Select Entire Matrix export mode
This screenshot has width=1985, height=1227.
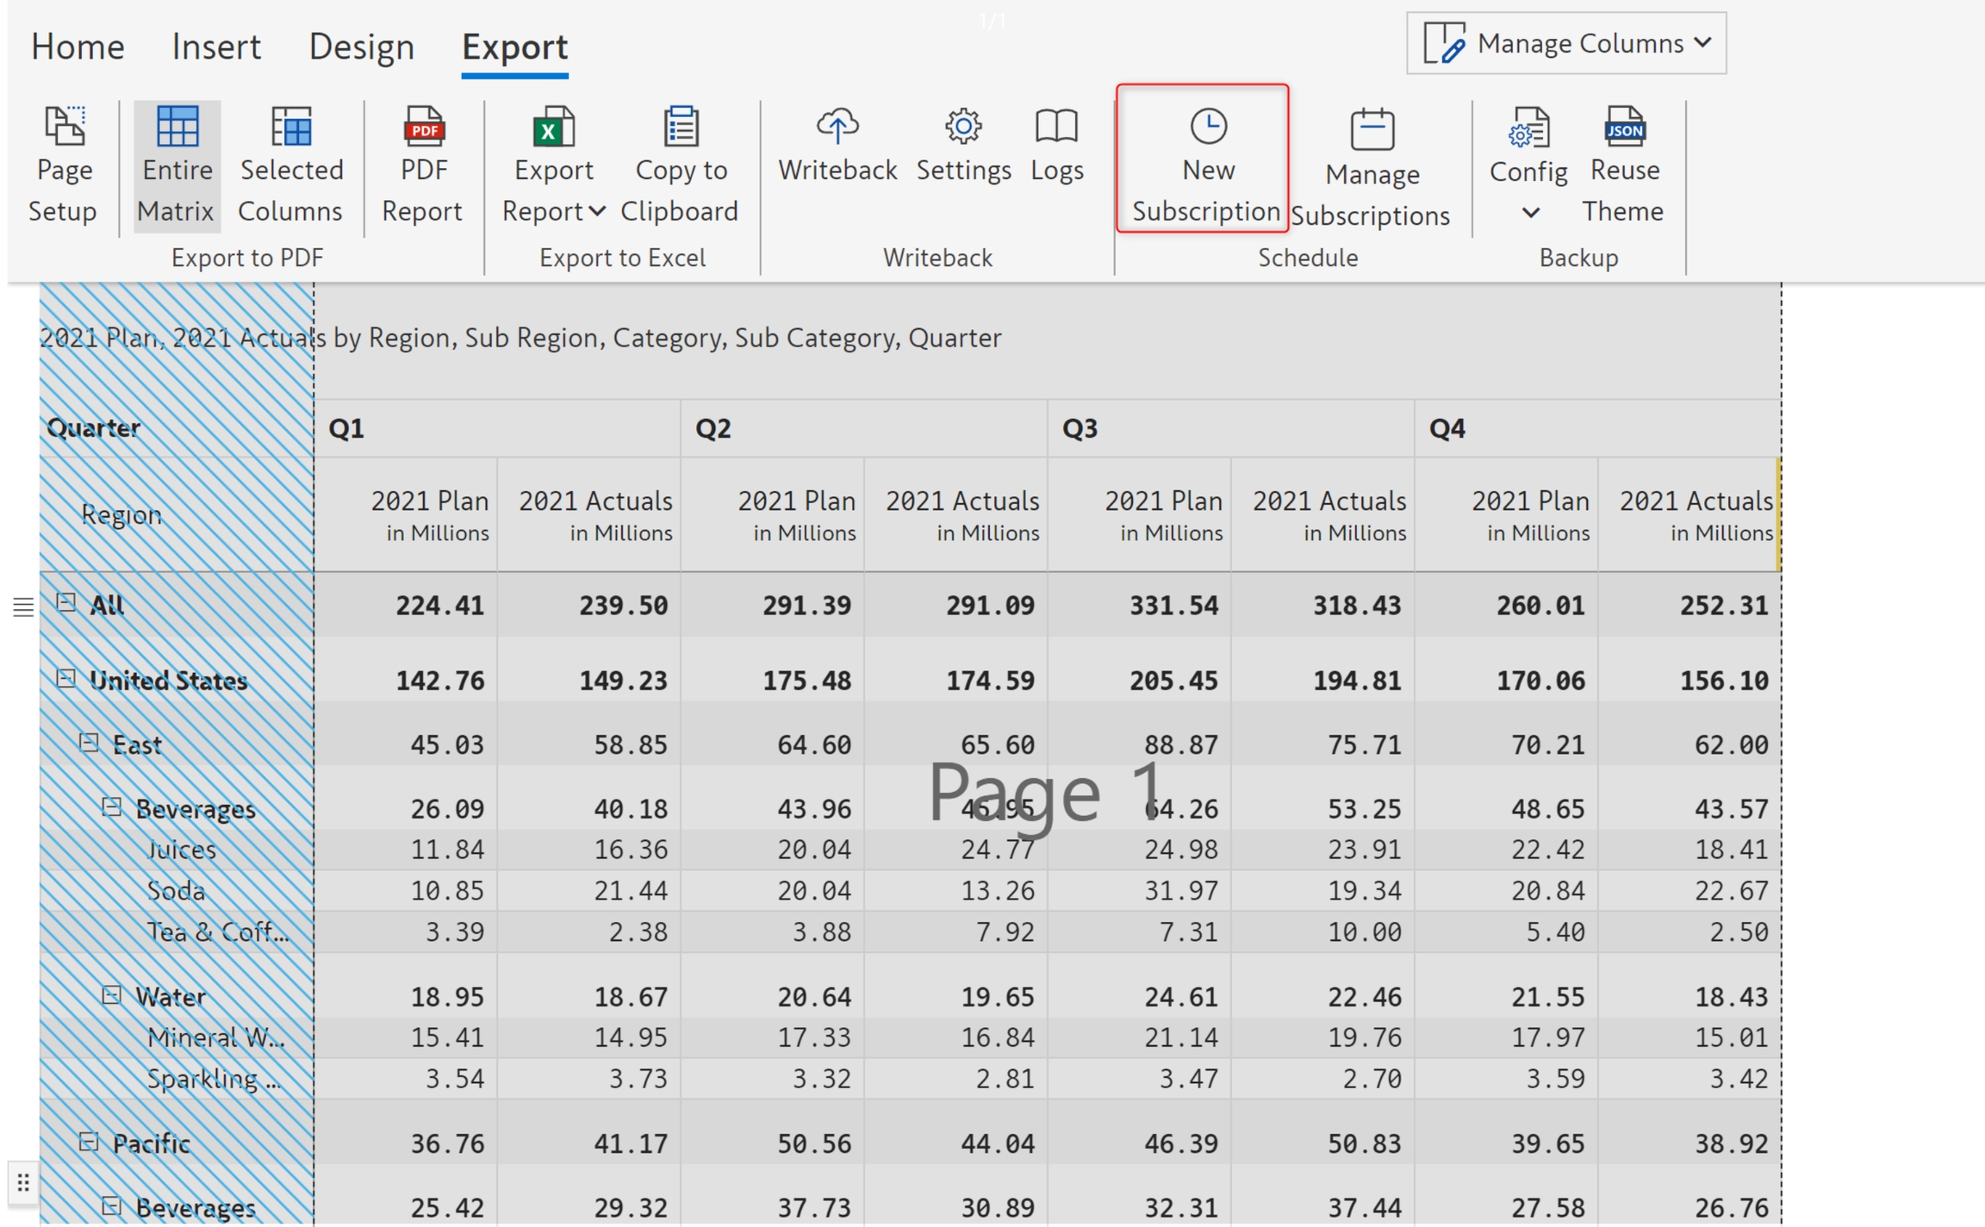point(177,164)
